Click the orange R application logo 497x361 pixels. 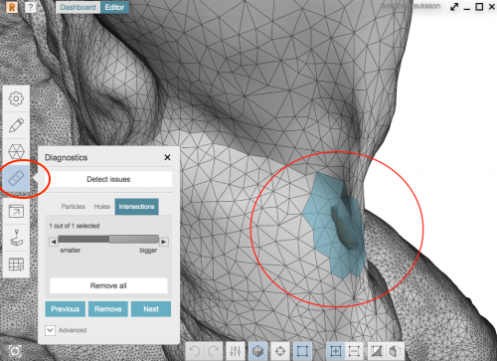[x=12, y=7]
